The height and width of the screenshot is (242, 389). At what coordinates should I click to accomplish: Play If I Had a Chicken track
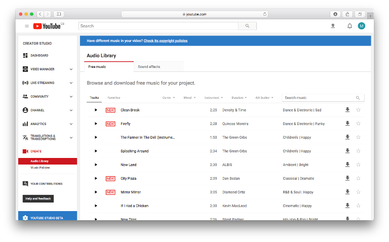(96, 206)
